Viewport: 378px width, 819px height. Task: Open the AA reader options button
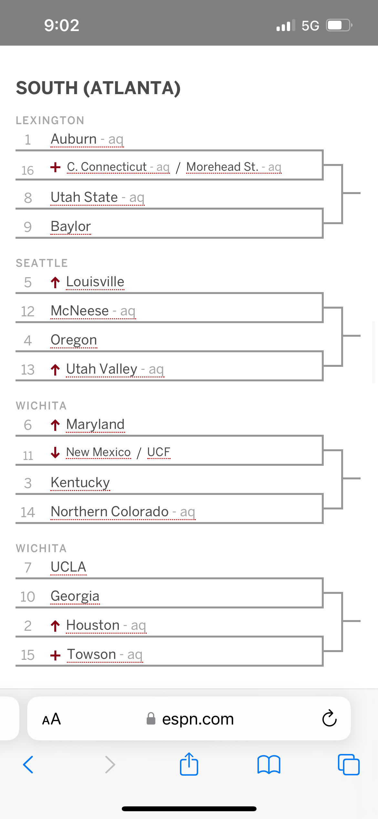[x=52, y=719]
